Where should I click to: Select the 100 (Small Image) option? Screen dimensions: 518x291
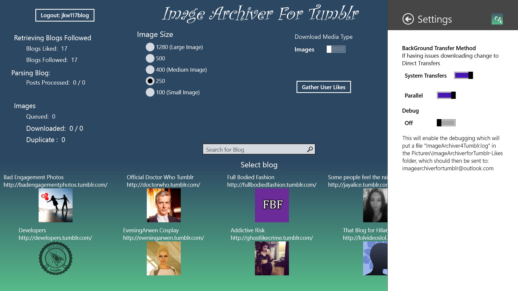click(150, 92)
